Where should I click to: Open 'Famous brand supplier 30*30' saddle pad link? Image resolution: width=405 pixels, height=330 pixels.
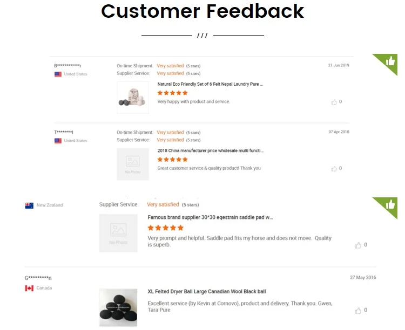210,218
